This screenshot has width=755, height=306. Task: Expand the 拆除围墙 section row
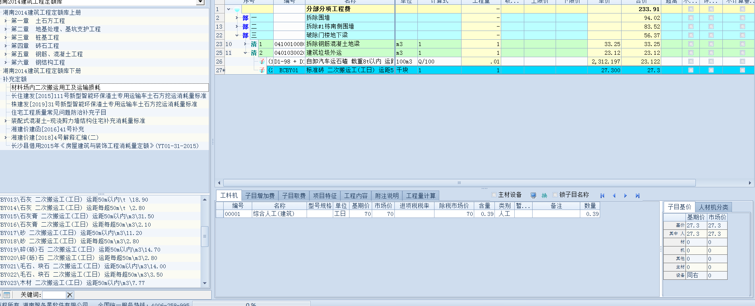coord(237,18)
